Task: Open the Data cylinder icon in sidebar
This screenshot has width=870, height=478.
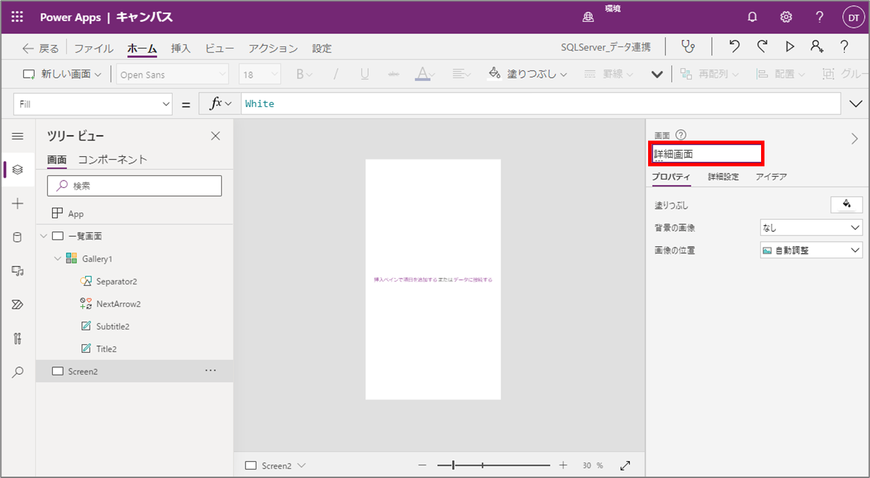Action: 18,237
